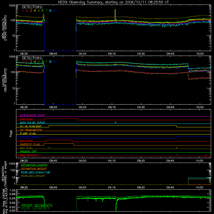Click the 09:00 tick label under front segments plot
The height and width of the screenshot is (214, 214).
(83, 54)
